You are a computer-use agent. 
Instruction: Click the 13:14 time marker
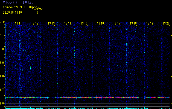68,23
